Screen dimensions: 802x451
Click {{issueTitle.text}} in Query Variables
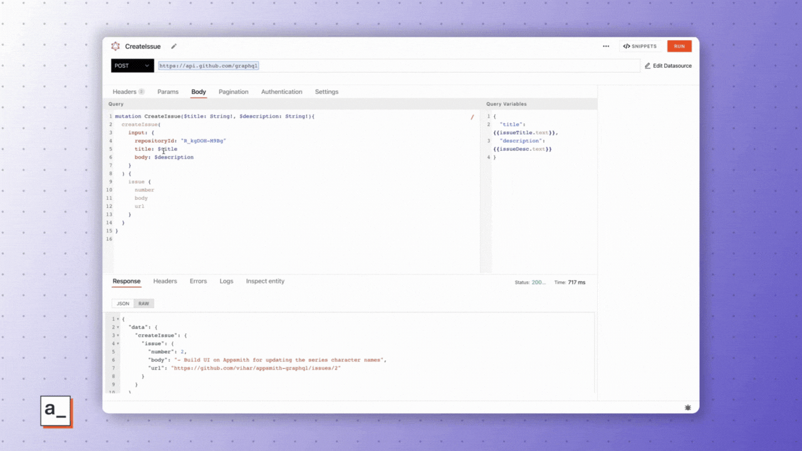[x=525, y=133]
